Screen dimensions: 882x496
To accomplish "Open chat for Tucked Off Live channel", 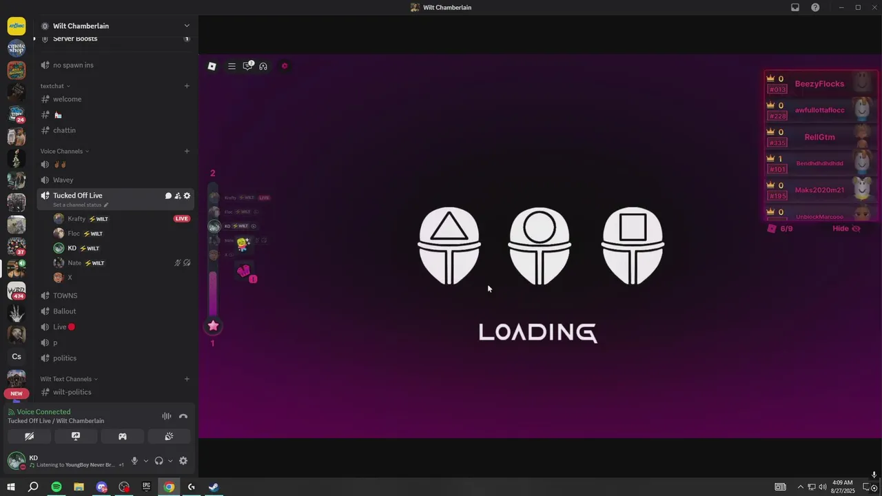I will coord(168,196).
